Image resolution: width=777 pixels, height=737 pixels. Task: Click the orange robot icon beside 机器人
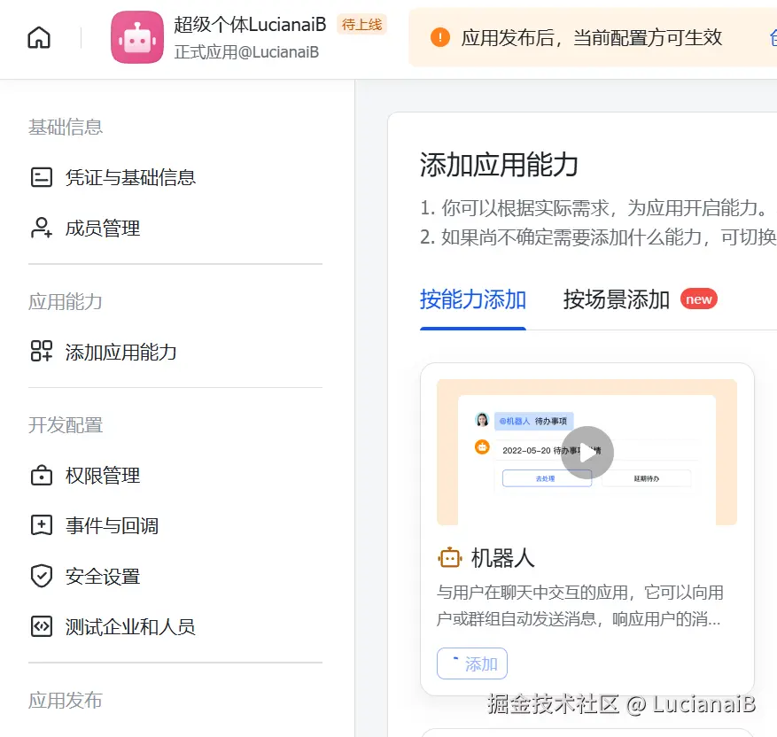(x=450, y=558)
